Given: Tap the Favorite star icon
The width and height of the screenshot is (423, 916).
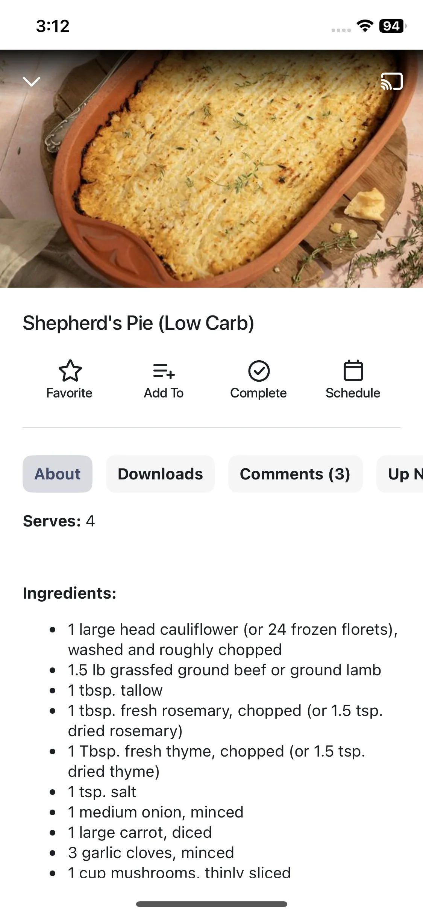Looking at the screenshot, I should point(70,371).
